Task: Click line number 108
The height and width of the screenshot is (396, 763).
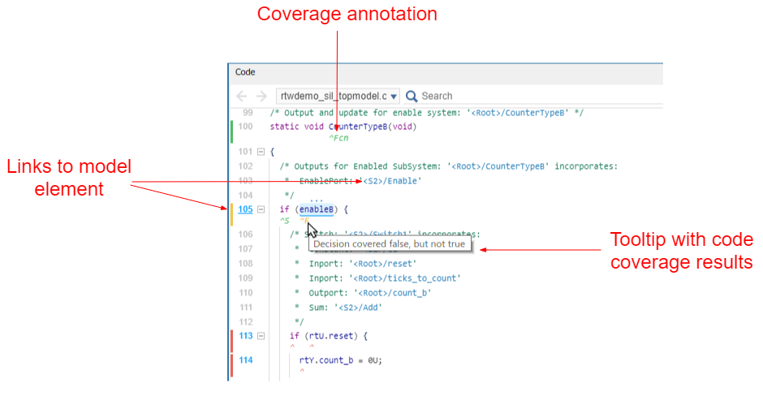Action: (246, 264)
